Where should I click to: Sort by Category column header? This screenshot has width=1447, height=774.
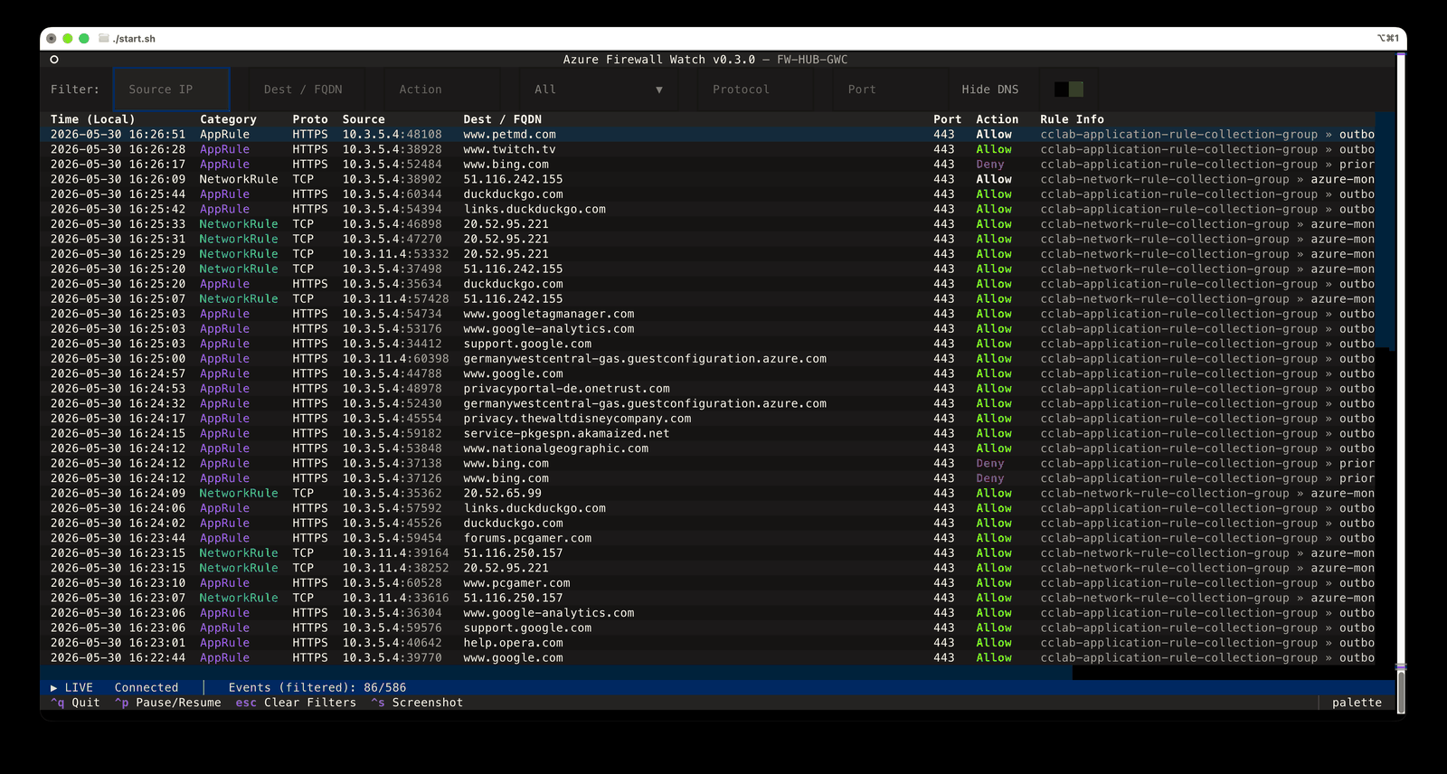(228, 119)
